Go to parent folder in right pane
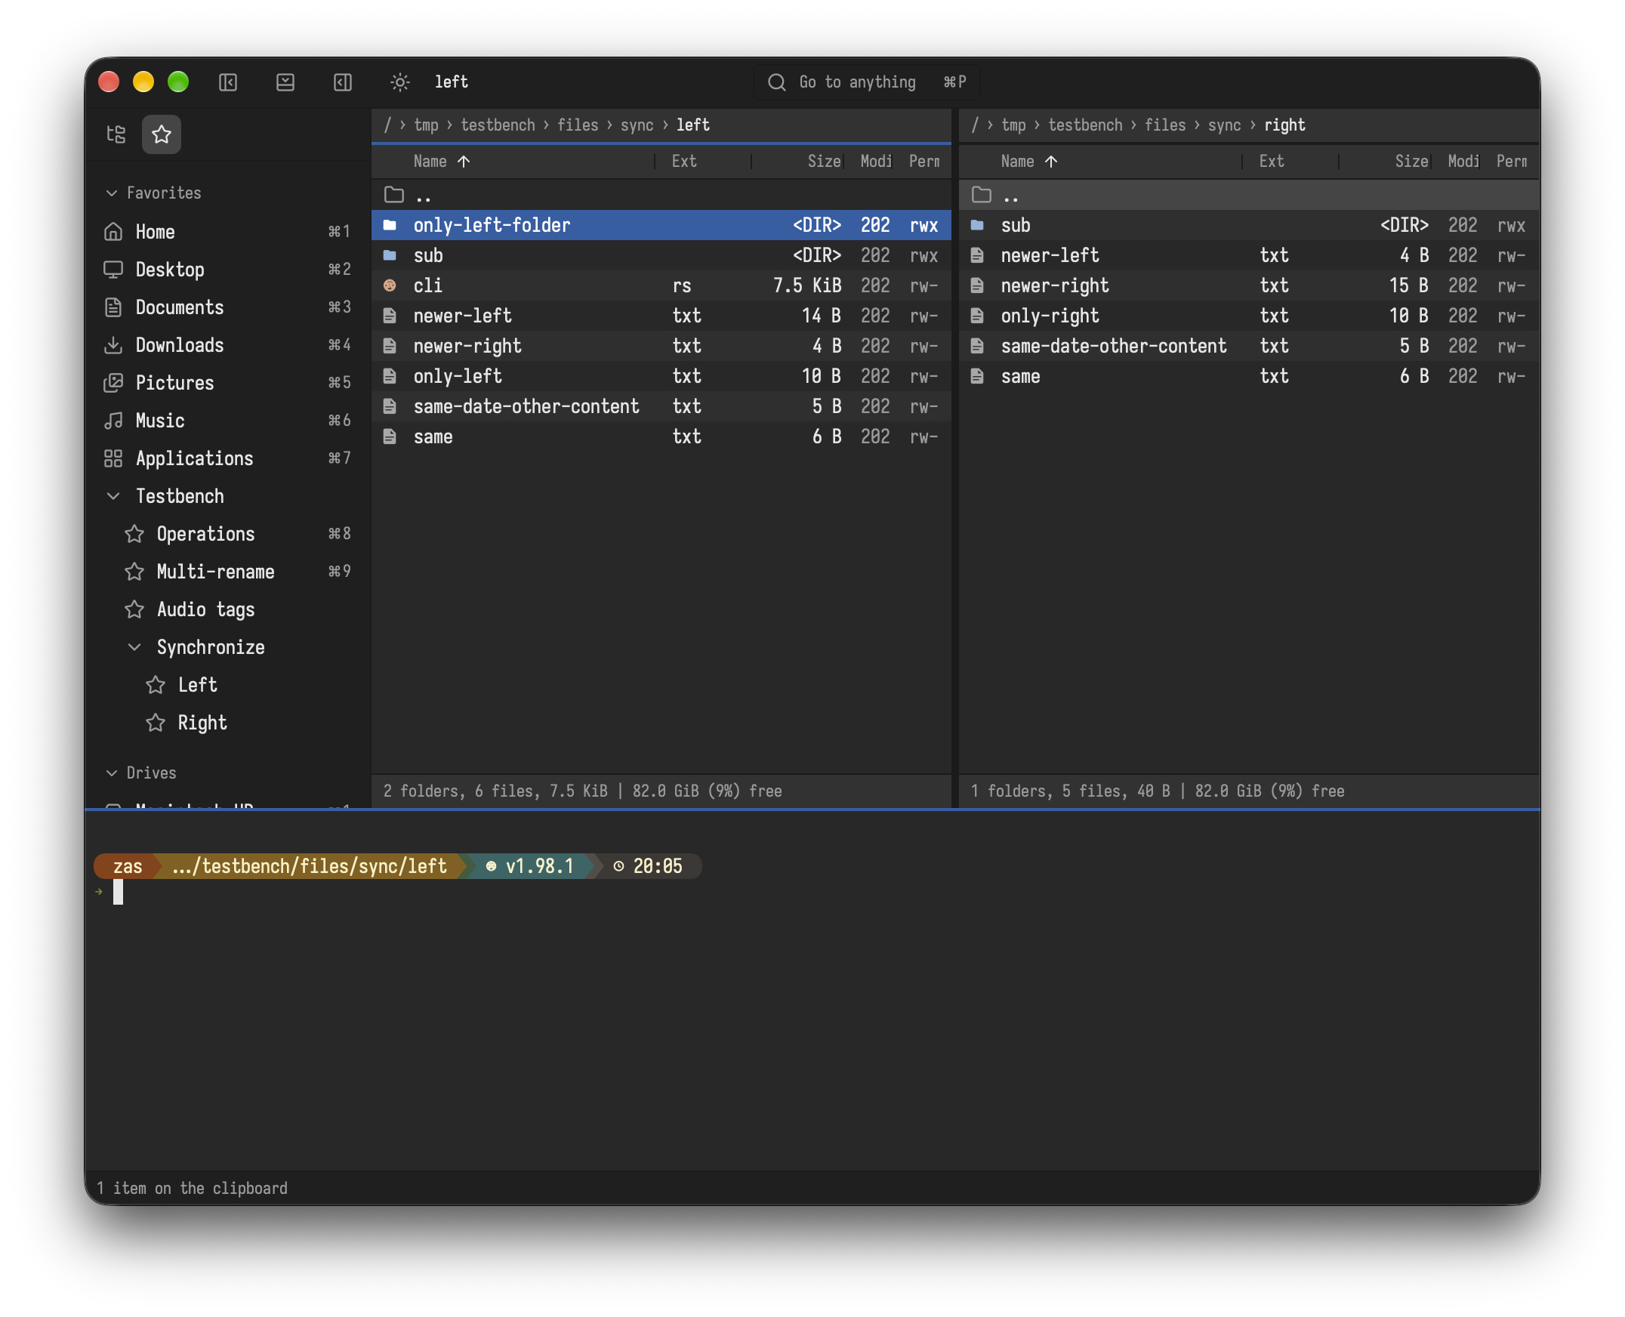 coord(1250,195)
